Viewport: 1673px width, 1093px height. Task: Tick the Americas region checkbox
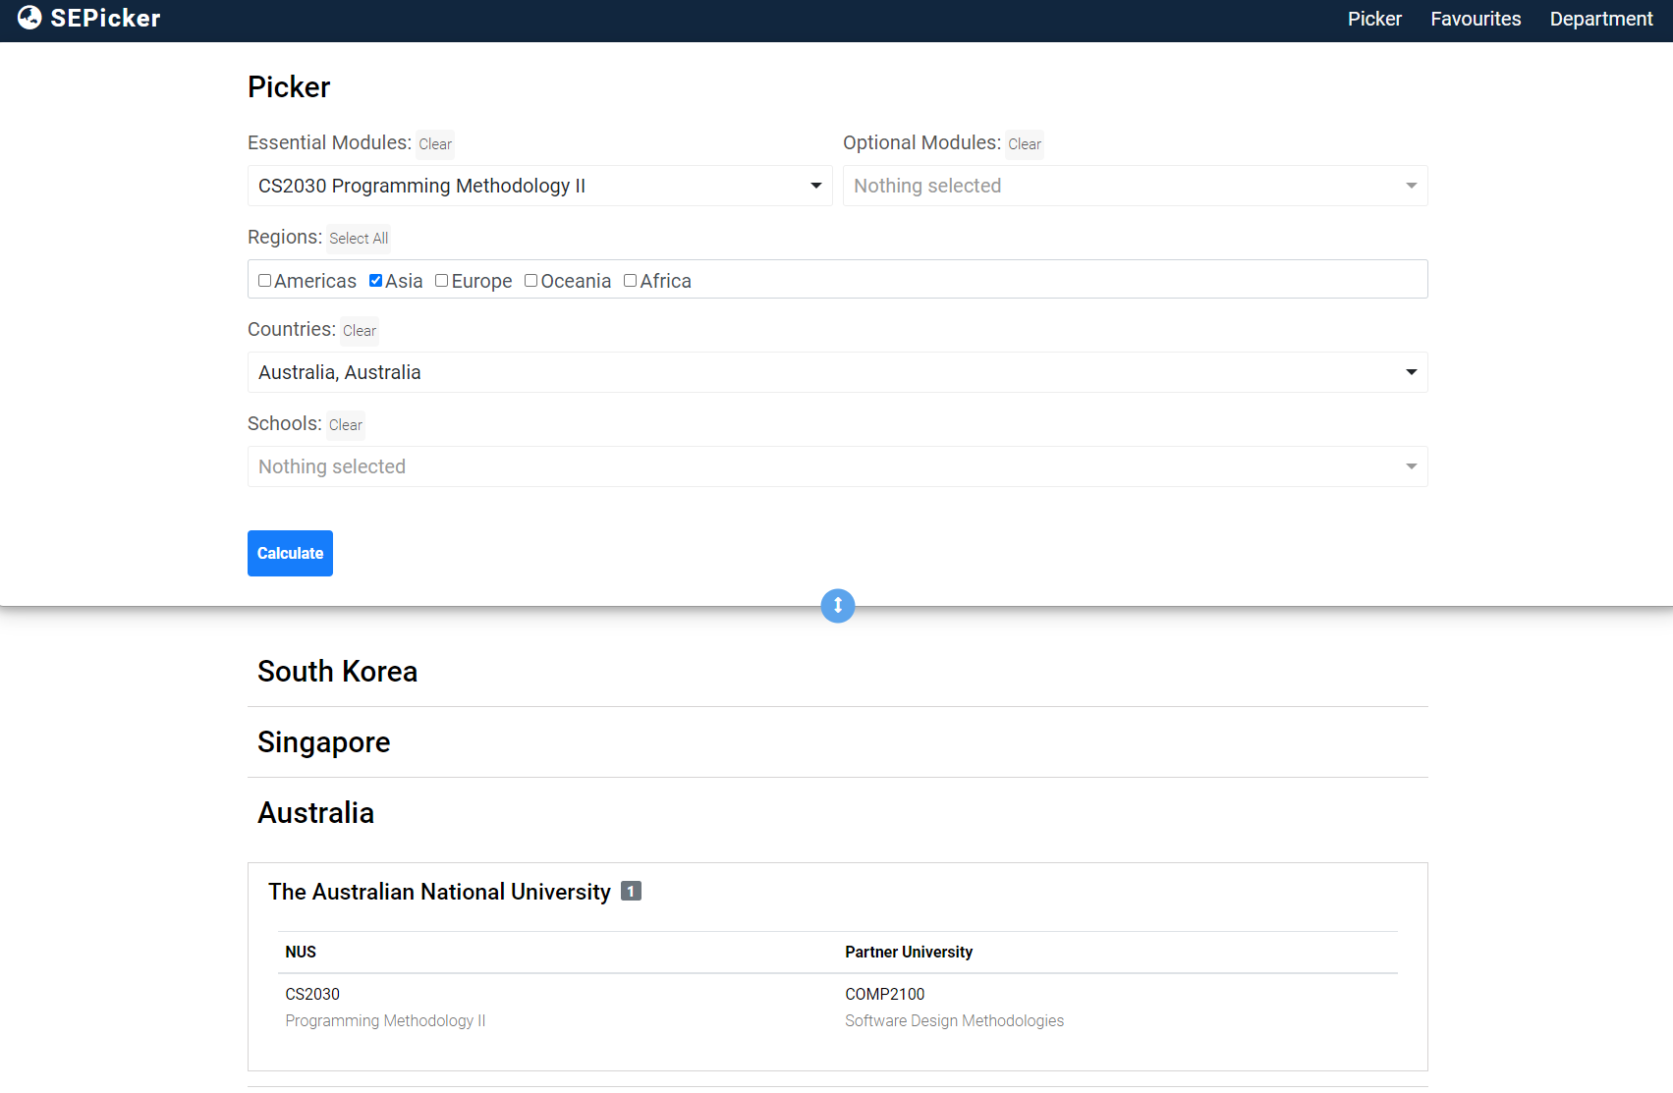(x=264, y=281)
